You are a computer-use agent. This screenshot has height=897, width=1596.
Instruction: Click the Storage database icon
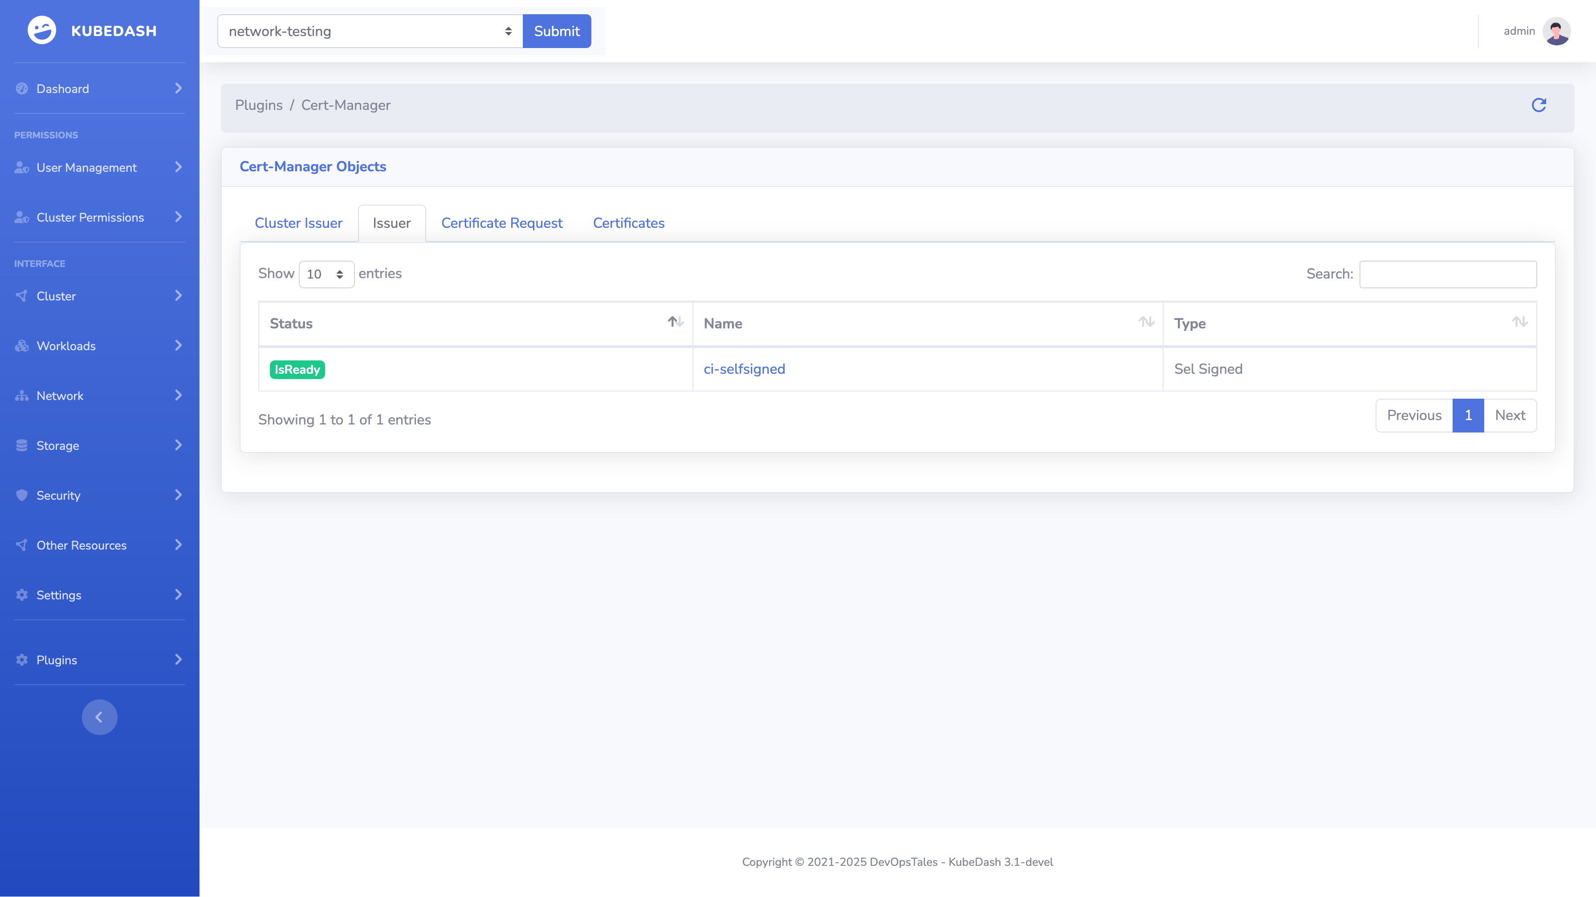coord(22,446)
